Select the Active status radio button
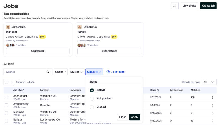Screen dimensions: 222x125 coord(92,90)
